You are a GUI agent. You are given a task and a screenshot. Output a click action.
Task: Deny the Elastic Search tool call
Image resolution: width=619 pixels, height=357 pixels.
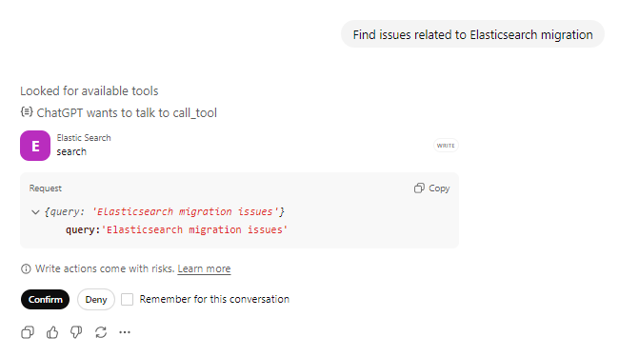96,300
